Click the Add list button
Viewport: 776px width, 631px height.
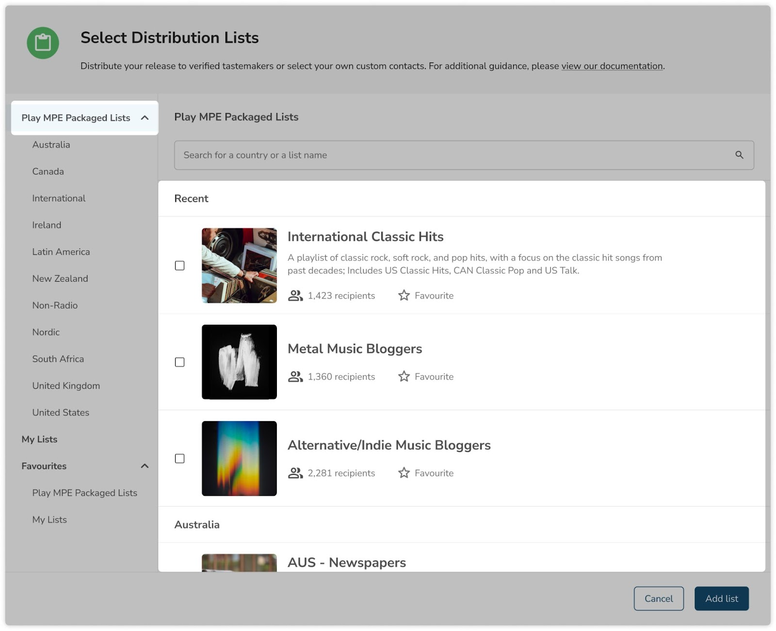coord(722,599)
